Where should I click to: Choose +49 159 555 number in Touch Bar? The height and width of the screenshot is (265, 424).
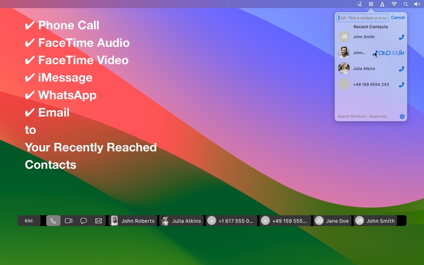(x=285, y=221)
